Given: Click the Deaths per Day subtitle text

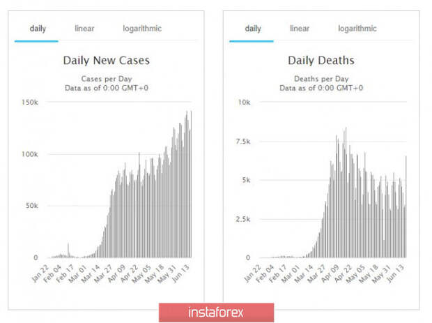Looking at the screenshot, I should [321, 79].
